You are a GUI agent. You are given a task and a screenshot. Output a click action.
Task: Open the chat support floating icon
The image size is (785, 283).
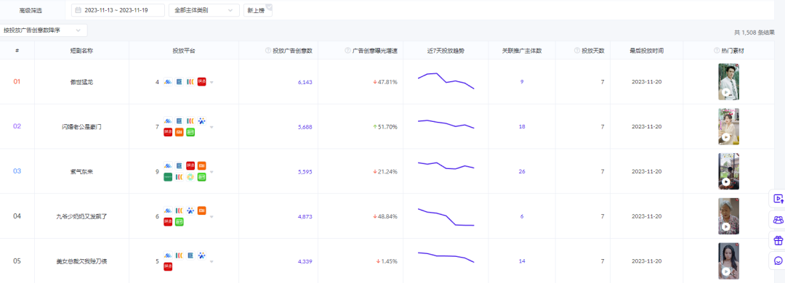tap(778, 261)
